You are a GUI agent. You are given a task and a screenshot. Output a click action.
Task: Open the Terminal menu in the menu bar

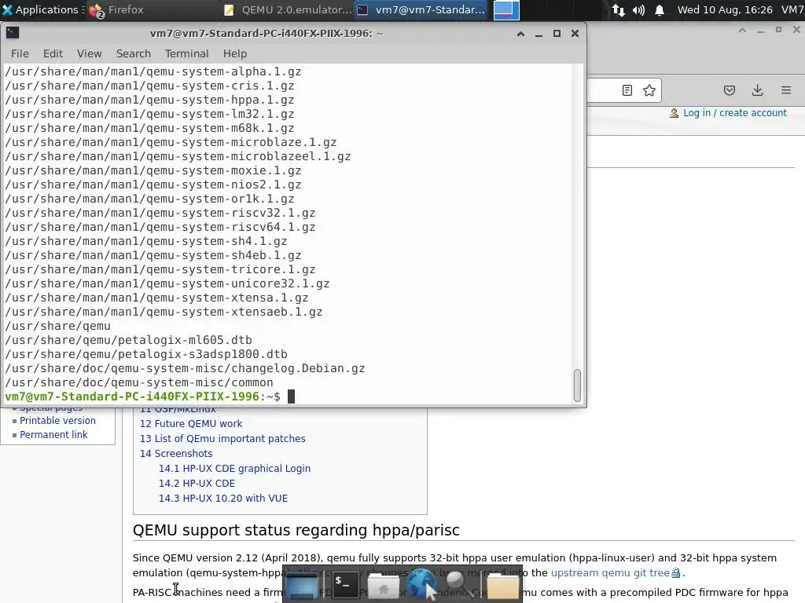(186, 53)
